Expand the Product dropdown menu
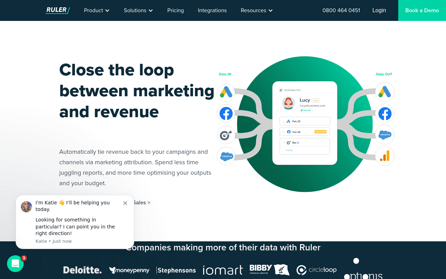This screenshot has height=279, width=446. coord(97,10)
